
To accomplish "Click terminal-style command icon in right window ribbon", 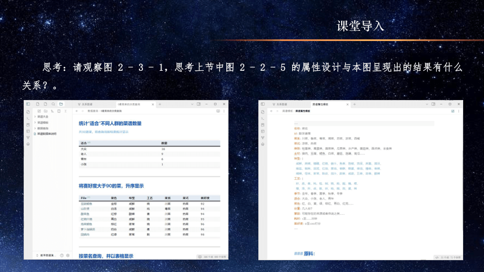I will 263,119.
